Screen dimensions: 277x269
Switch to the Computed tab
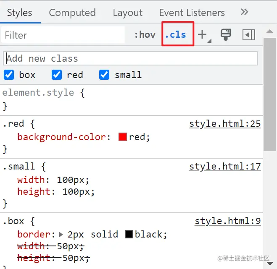click(x=72, y=13)
